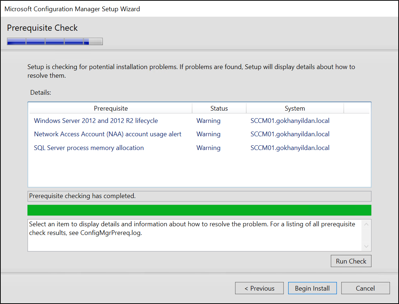399x304 pixels.
Task: Click SCCM01 system in NAA usage alert row
Action: (x=290, y=134)
